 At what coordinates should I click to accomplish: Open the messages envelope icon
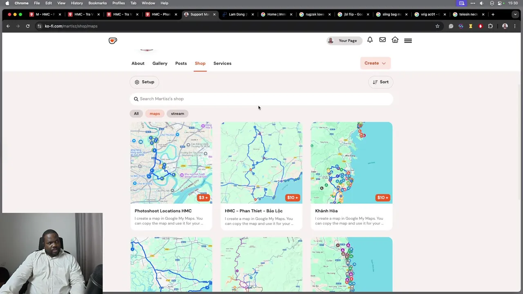382,40
